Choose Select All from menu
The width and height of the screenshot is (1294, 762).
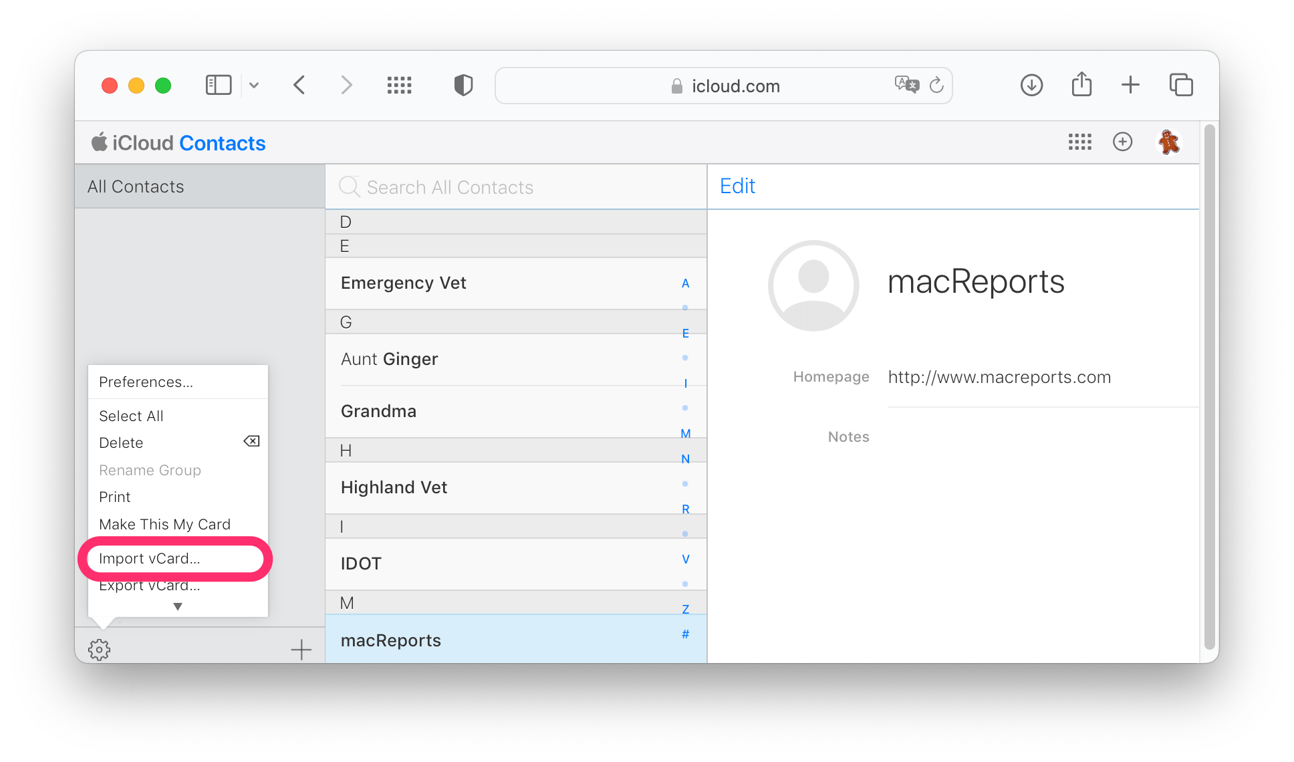click(x=178, y=416)
